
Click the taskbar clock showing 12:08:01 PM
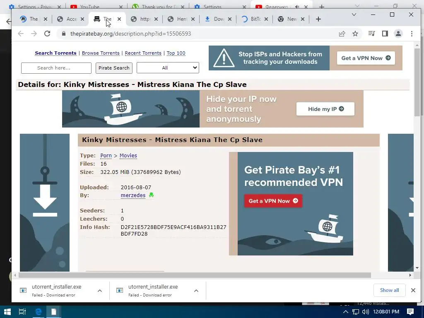coord(386,312)
